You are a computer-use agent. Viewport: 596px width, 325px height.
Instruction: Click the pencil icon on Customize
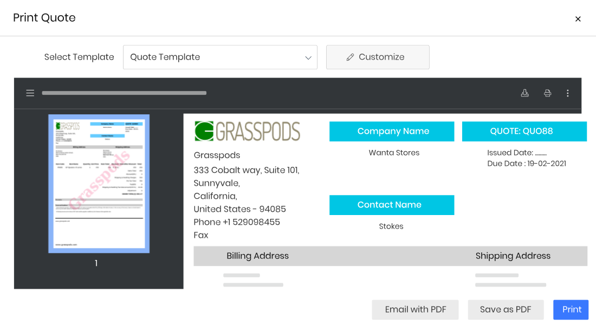click(x=350, y=57)
